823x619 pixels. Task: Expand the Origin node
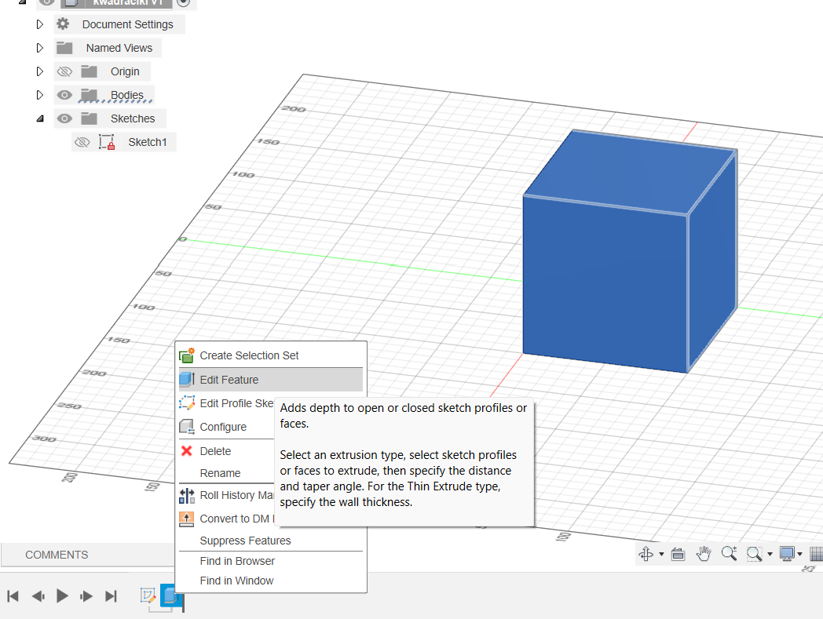40,71
